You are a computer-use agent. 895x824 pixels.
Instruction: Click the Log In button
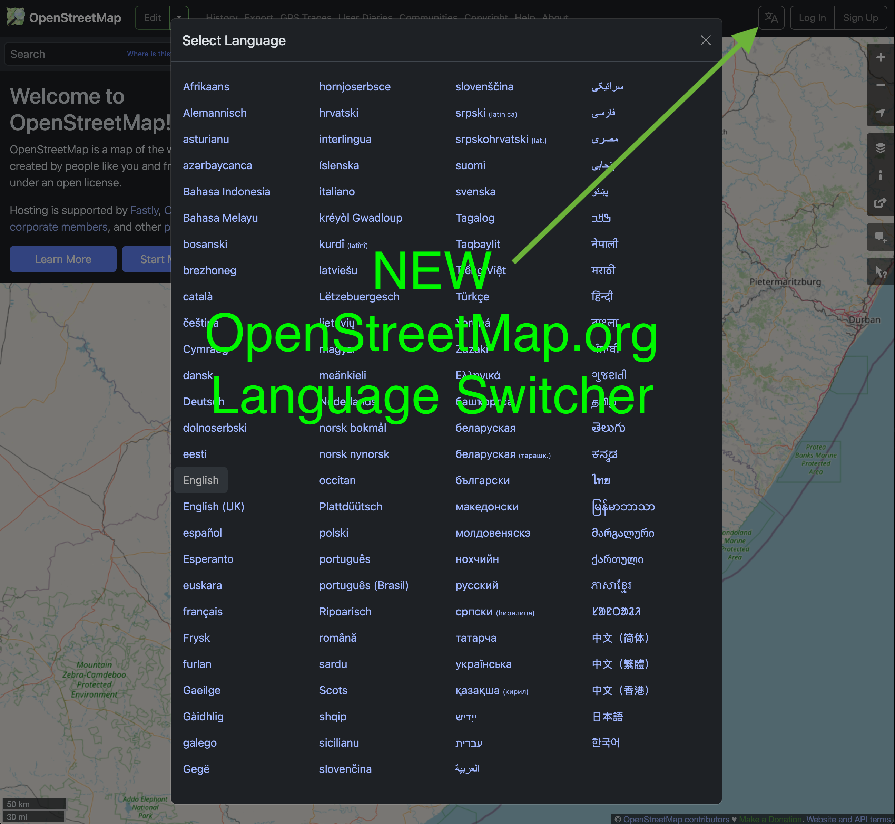coord(812,18)
